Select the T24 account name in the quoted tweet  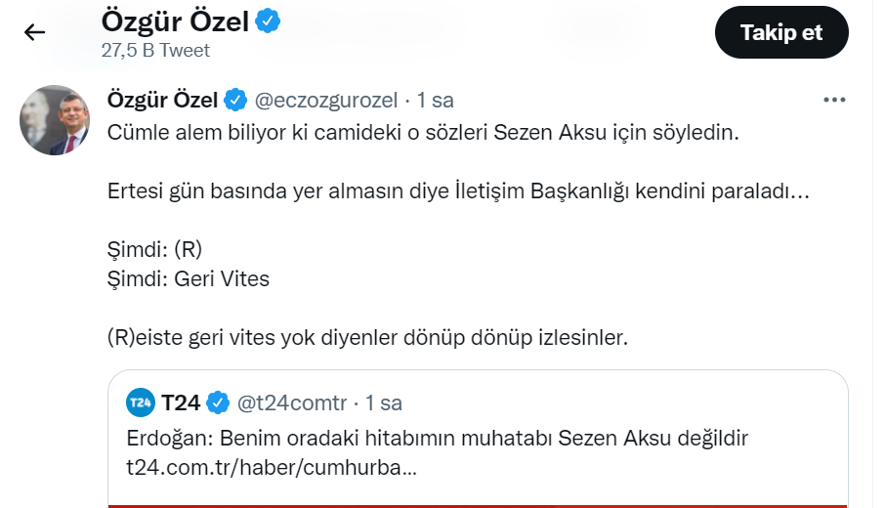point(181,402)
